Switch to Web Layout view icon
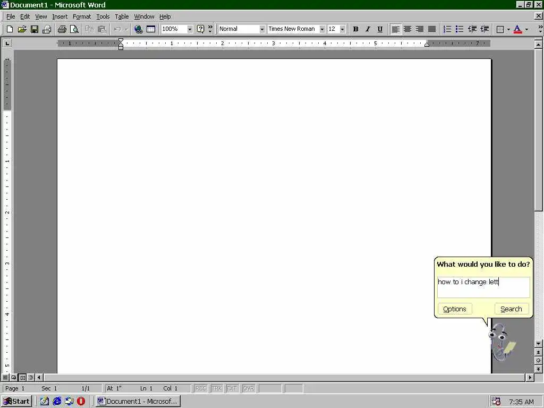 [14, 377]
